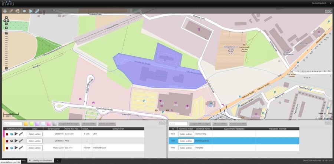This screenshot has height=164, width=334.
Task: Toggle eye visibility for SDL4711
Action: (12, 148)
